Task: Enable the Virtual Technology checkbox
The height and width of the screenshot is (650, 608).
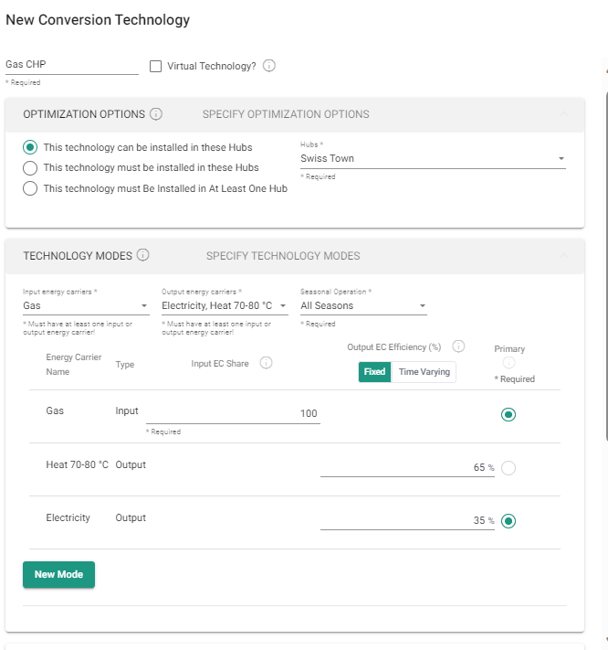Action: click(155, 66)
